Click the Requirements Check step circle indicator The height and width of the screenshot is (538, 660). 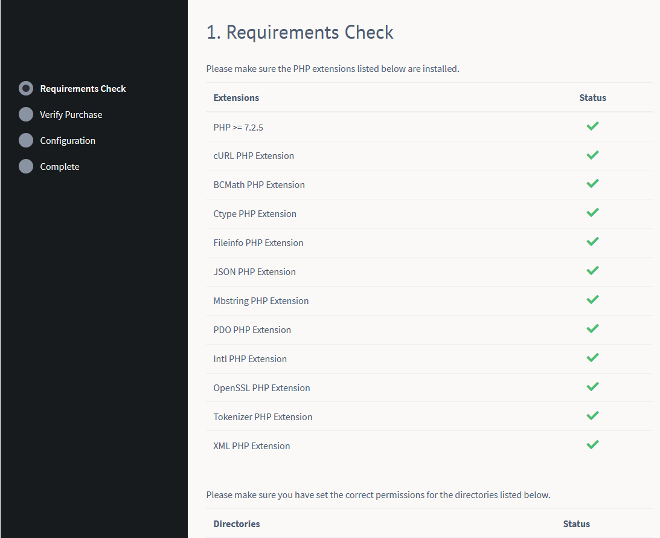click(26, 88)
